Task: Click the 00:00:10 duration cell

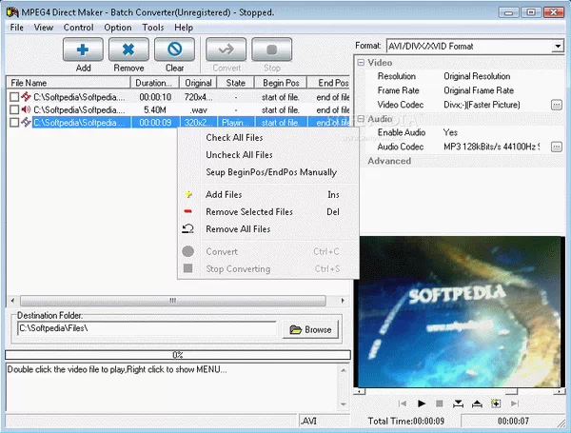Action: [x=155, y=97]
